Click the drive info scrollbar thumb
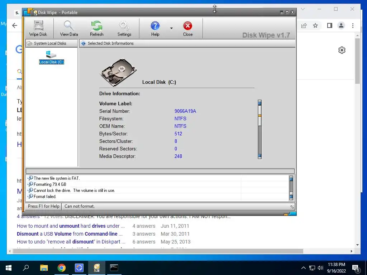Viewport: 367px width, 275px height. (259, 115)
